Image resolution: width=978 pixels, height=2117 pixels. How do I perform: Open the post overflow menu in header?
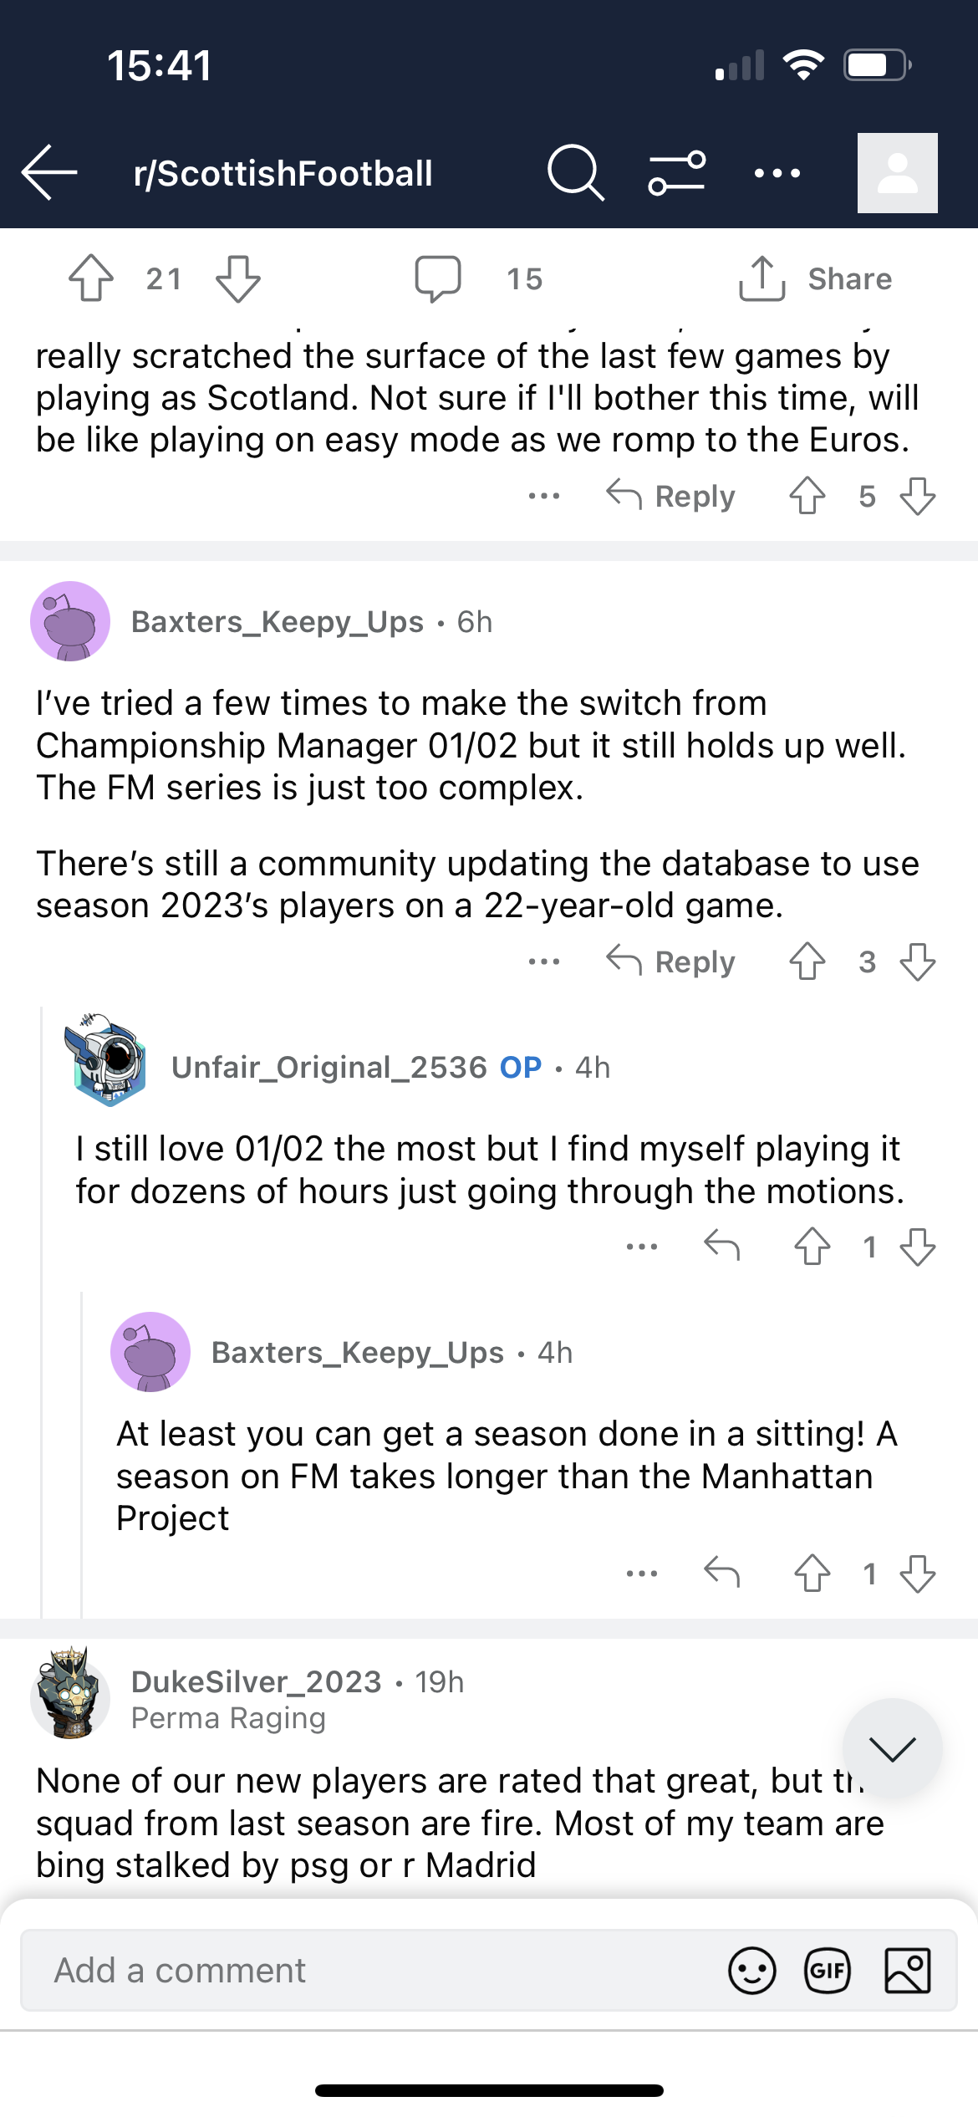[777, 173]
